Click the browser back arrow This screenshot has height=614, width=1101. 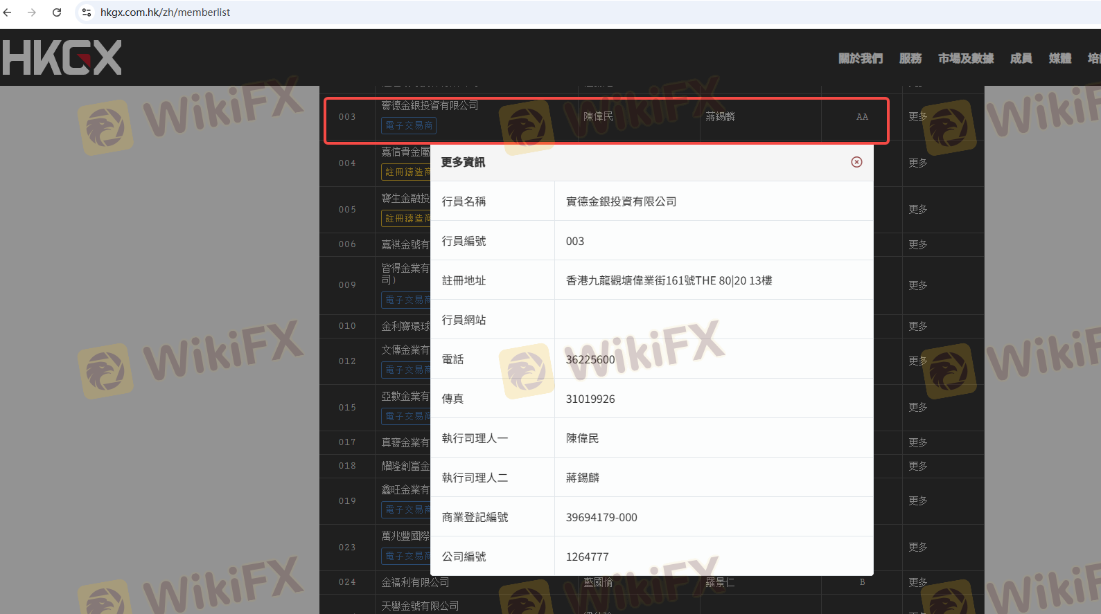(8, 12)
